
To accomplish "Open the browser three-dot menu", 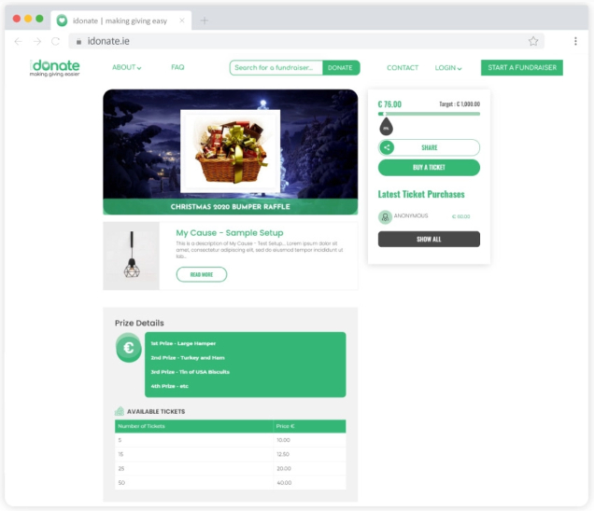I will pyautogui.click(x=575, y=41).
